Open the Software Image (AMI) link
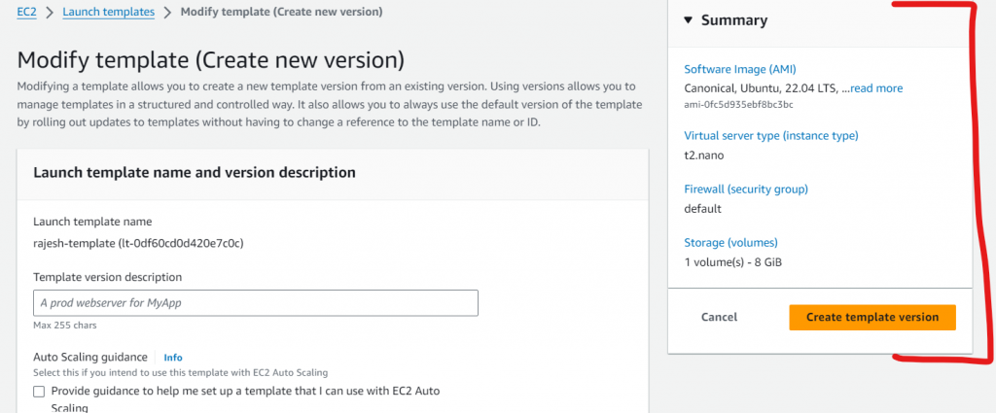Image resolution: width=996 pixels, height=413 pixels. click(740, 70)
